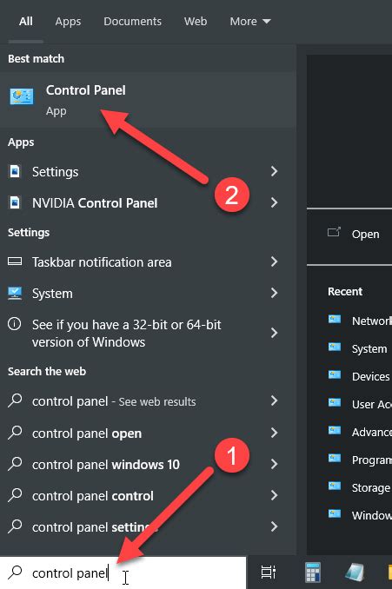The width and height of the screenshot is (392, 589).
Task: Open recent item User Accounts
Action: point(372,404)
